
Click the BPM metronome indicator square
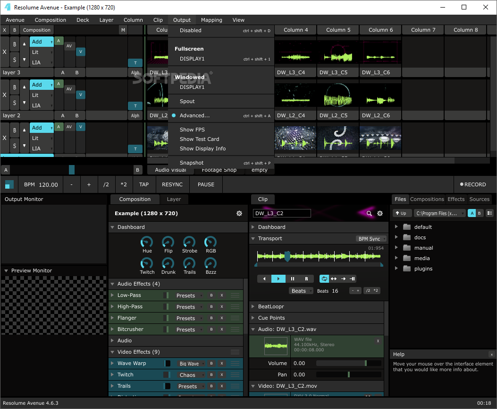coord(9,184)
